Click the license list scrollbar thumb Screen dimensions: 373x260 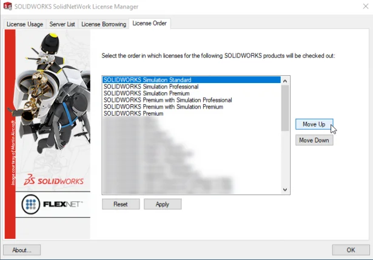click(x=285, y=108)
